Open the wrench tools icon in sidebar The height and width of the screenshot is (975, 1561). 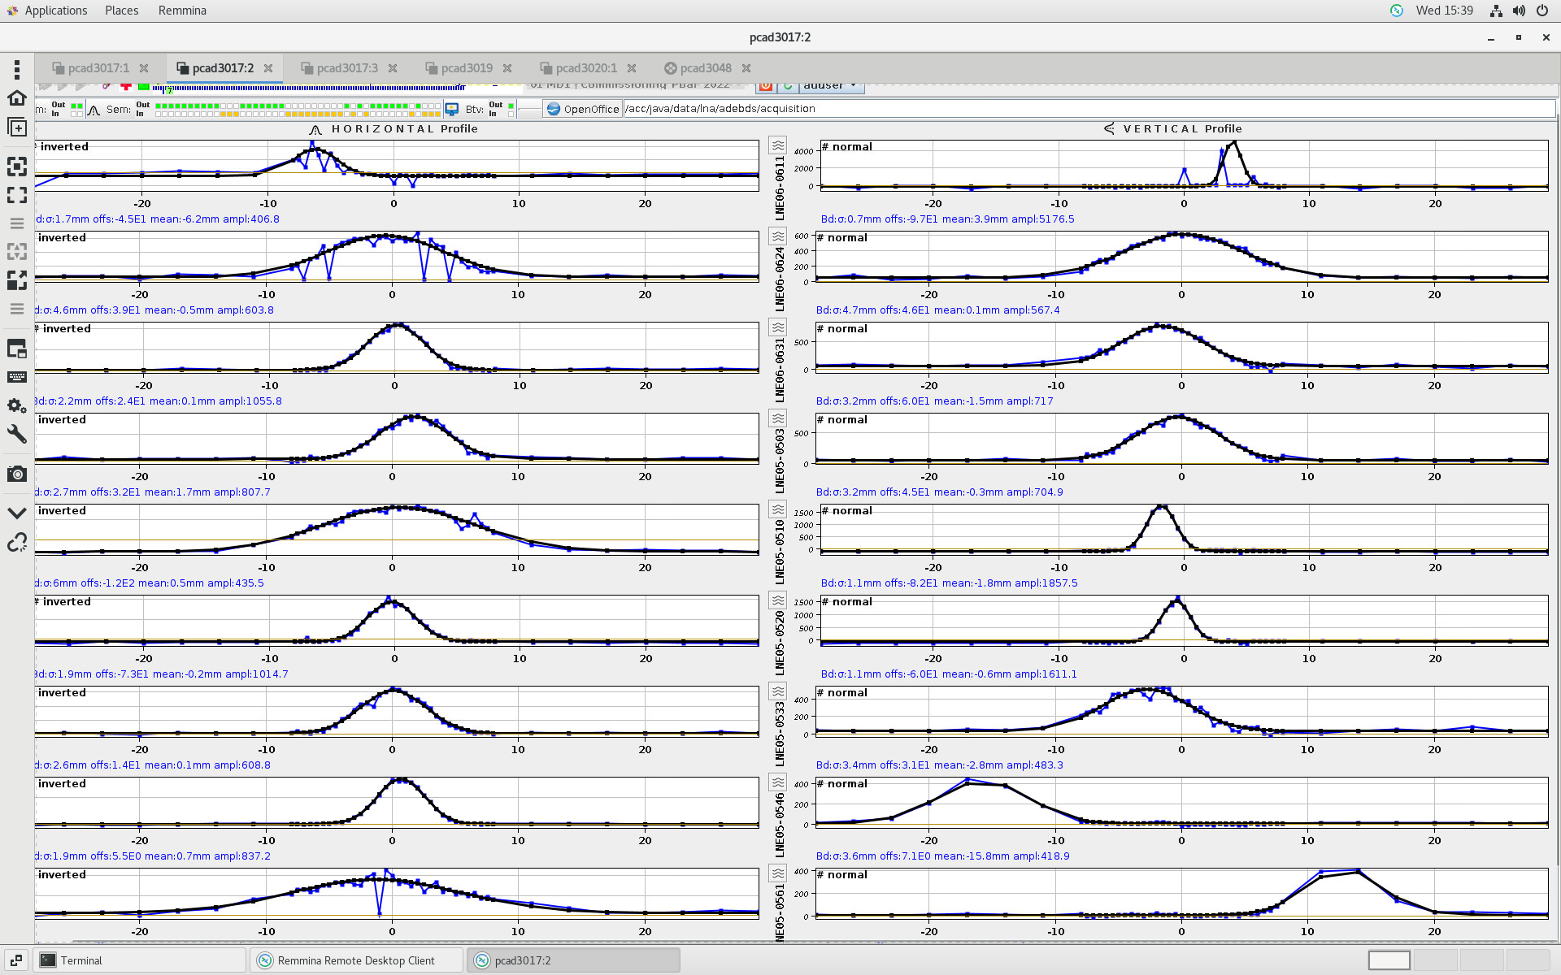pos(16,434)
